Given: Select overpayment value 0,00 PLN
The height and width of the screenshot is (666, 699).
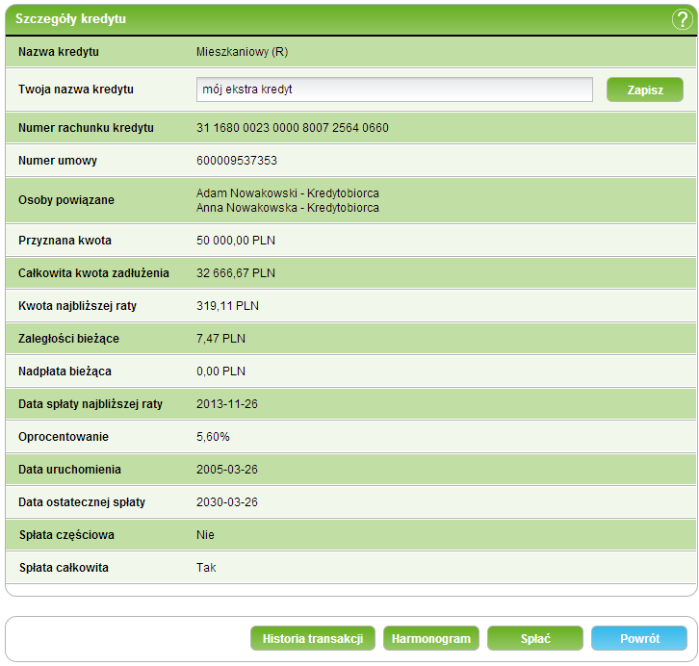Looking at the screenshot, I should click(x=221, y=371).
